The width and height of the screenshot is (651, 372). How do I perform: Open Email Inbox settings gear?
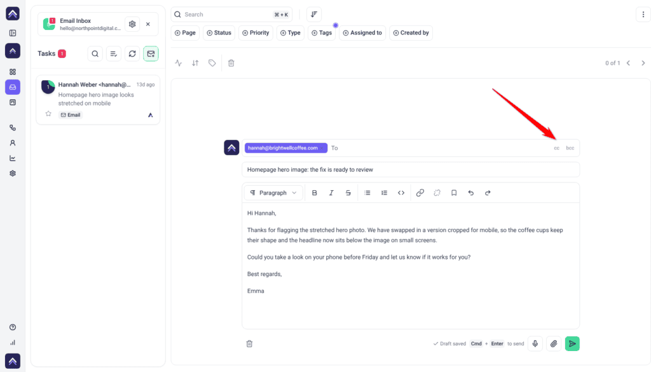click(132, 24)
